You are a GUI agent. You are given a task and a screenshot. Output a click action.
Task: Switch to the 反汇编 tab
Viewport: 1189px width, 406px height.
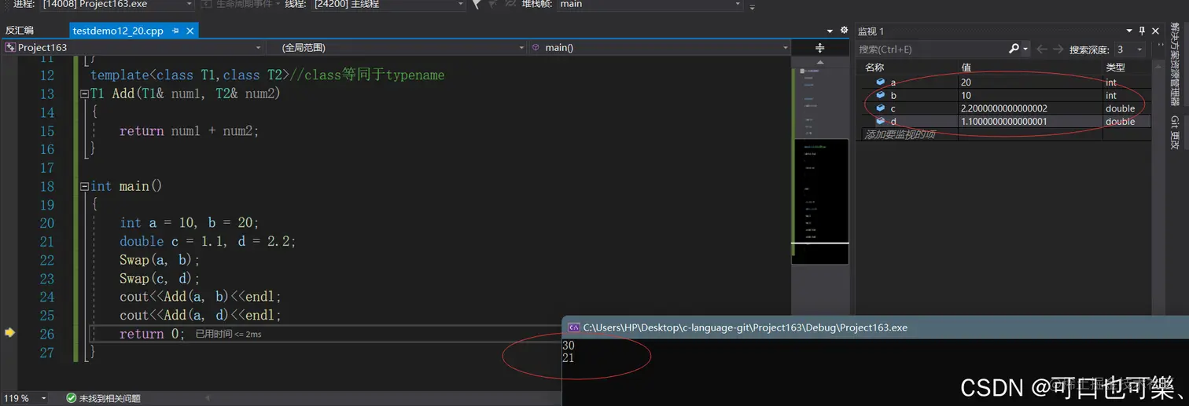click(20, 31)
